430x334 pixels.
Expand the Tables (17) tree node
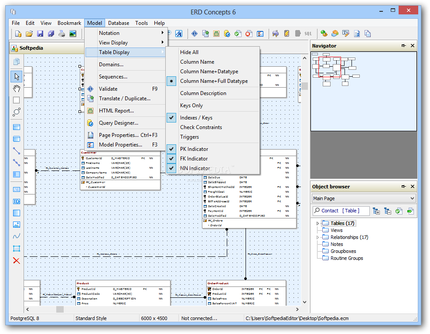coord(317,224)
